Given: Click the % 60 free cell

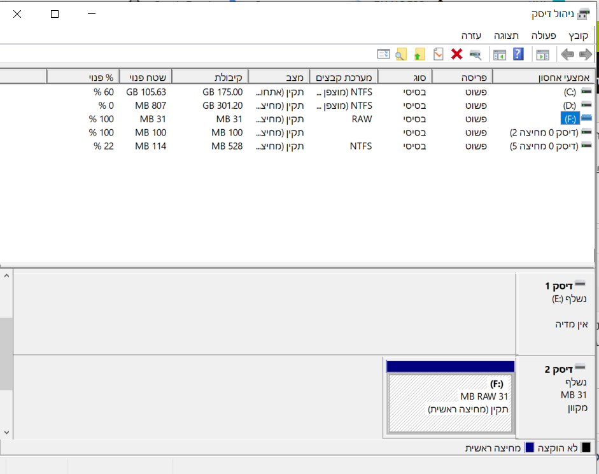Looking at the screenshot, I should (104, 92).
